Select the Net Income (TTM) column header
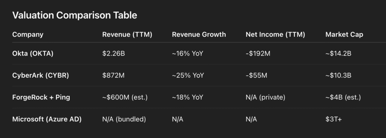 tap(276, 34)
